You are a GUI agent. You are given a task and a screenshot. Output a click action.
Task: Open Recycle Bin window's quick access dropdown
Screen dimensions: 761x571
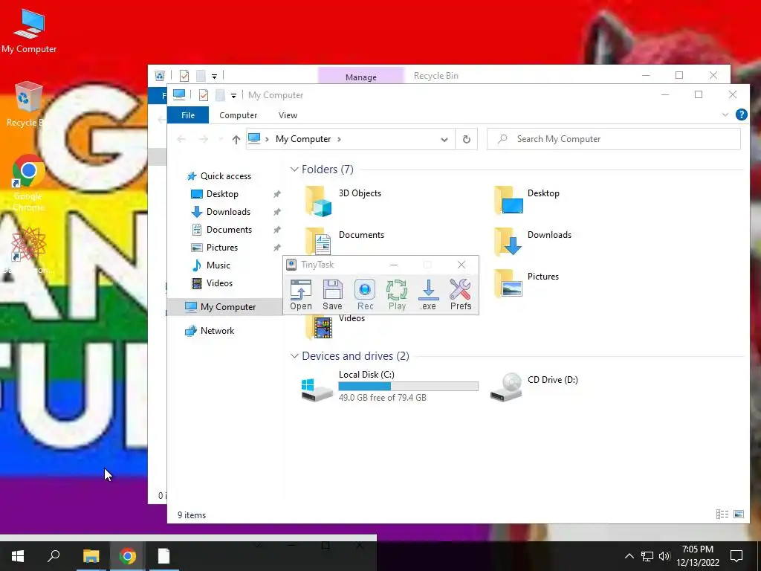tap(214, 77)
